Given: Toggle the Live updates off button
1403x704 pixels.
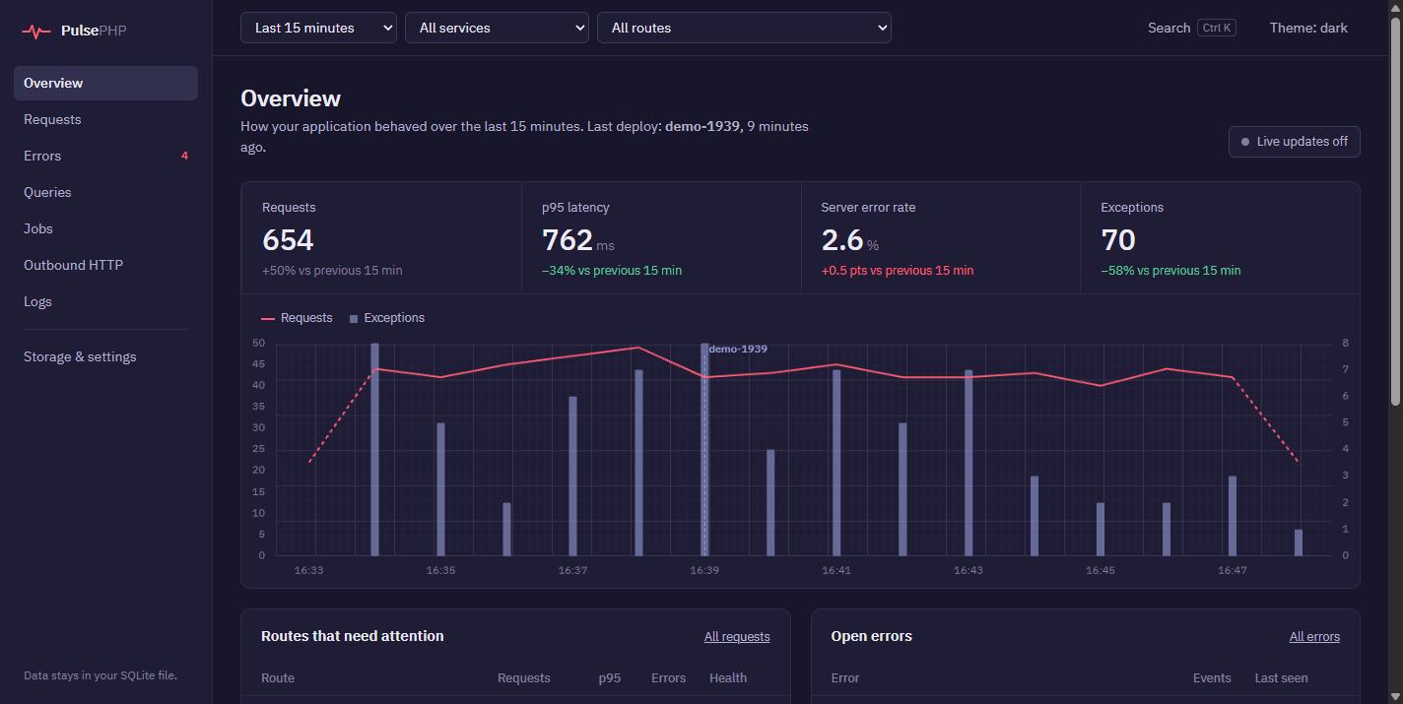Looking at the screenshot, I should (x=1294, y=142).
